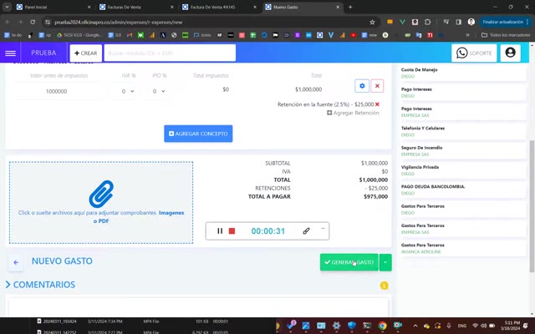This screenshot has height=334, width=535.
Task: Select Telefonía Y Celulares template
Action: click(x=462, y=131)
